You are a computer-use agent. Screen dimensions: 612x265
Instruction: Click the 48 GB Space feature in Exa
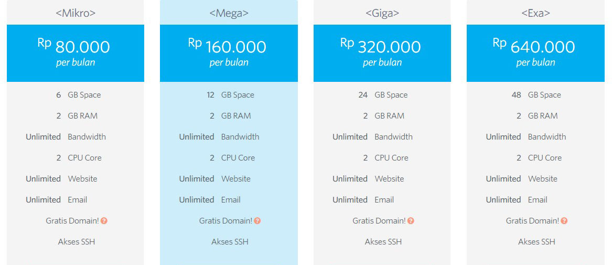(536, 95)
